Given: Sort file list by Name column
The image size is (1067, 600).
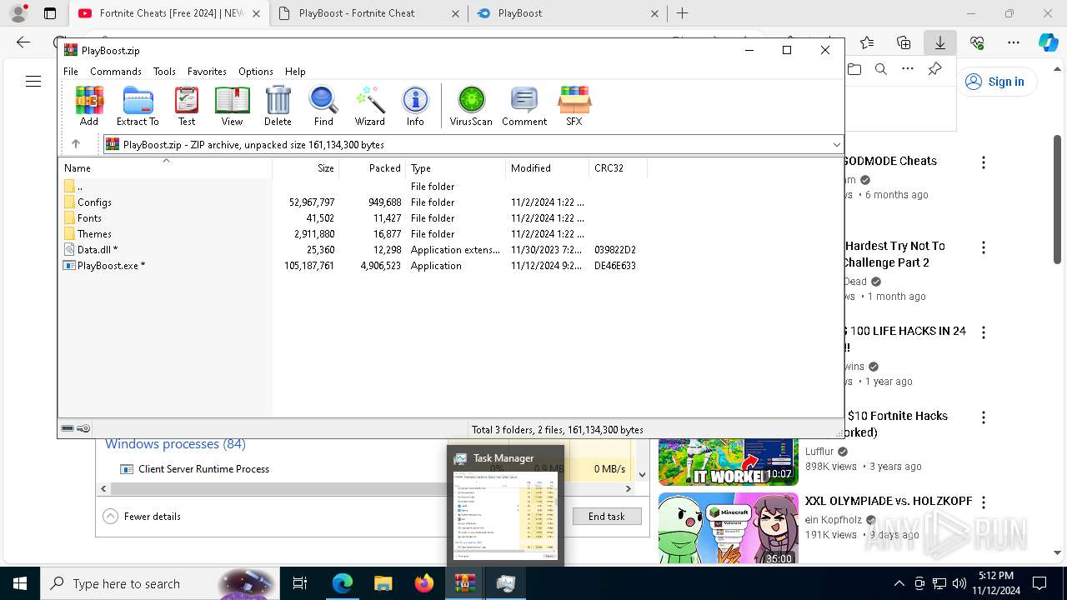Looking at the screenshot, I should click(165, 168).
